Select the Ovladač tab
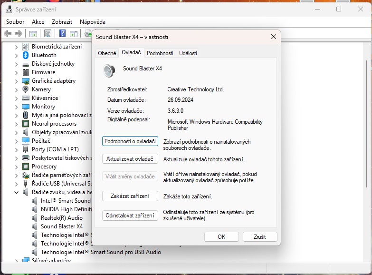 click(x=131, y=52)
